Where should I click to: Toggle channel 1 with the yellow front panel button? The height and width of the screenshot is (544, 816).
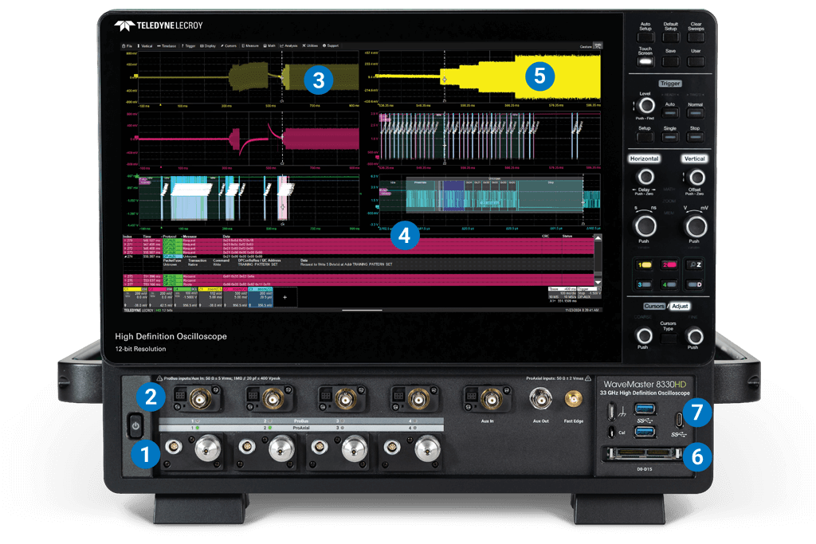tap(645, 263)
